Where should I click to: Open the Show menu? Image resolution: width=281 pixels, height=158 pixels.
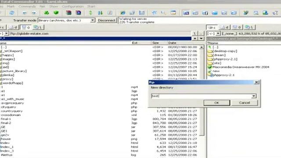(x=54, y=6)
